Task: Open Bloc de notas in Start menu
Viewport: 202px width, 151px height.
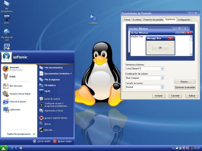Action: coord(13,86)
